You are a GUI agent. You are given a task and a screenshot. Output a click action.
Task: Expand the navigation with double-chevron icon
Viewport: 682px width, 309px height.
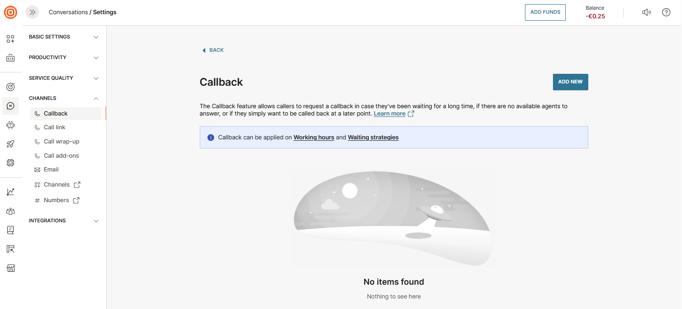(x=32, y=12)
